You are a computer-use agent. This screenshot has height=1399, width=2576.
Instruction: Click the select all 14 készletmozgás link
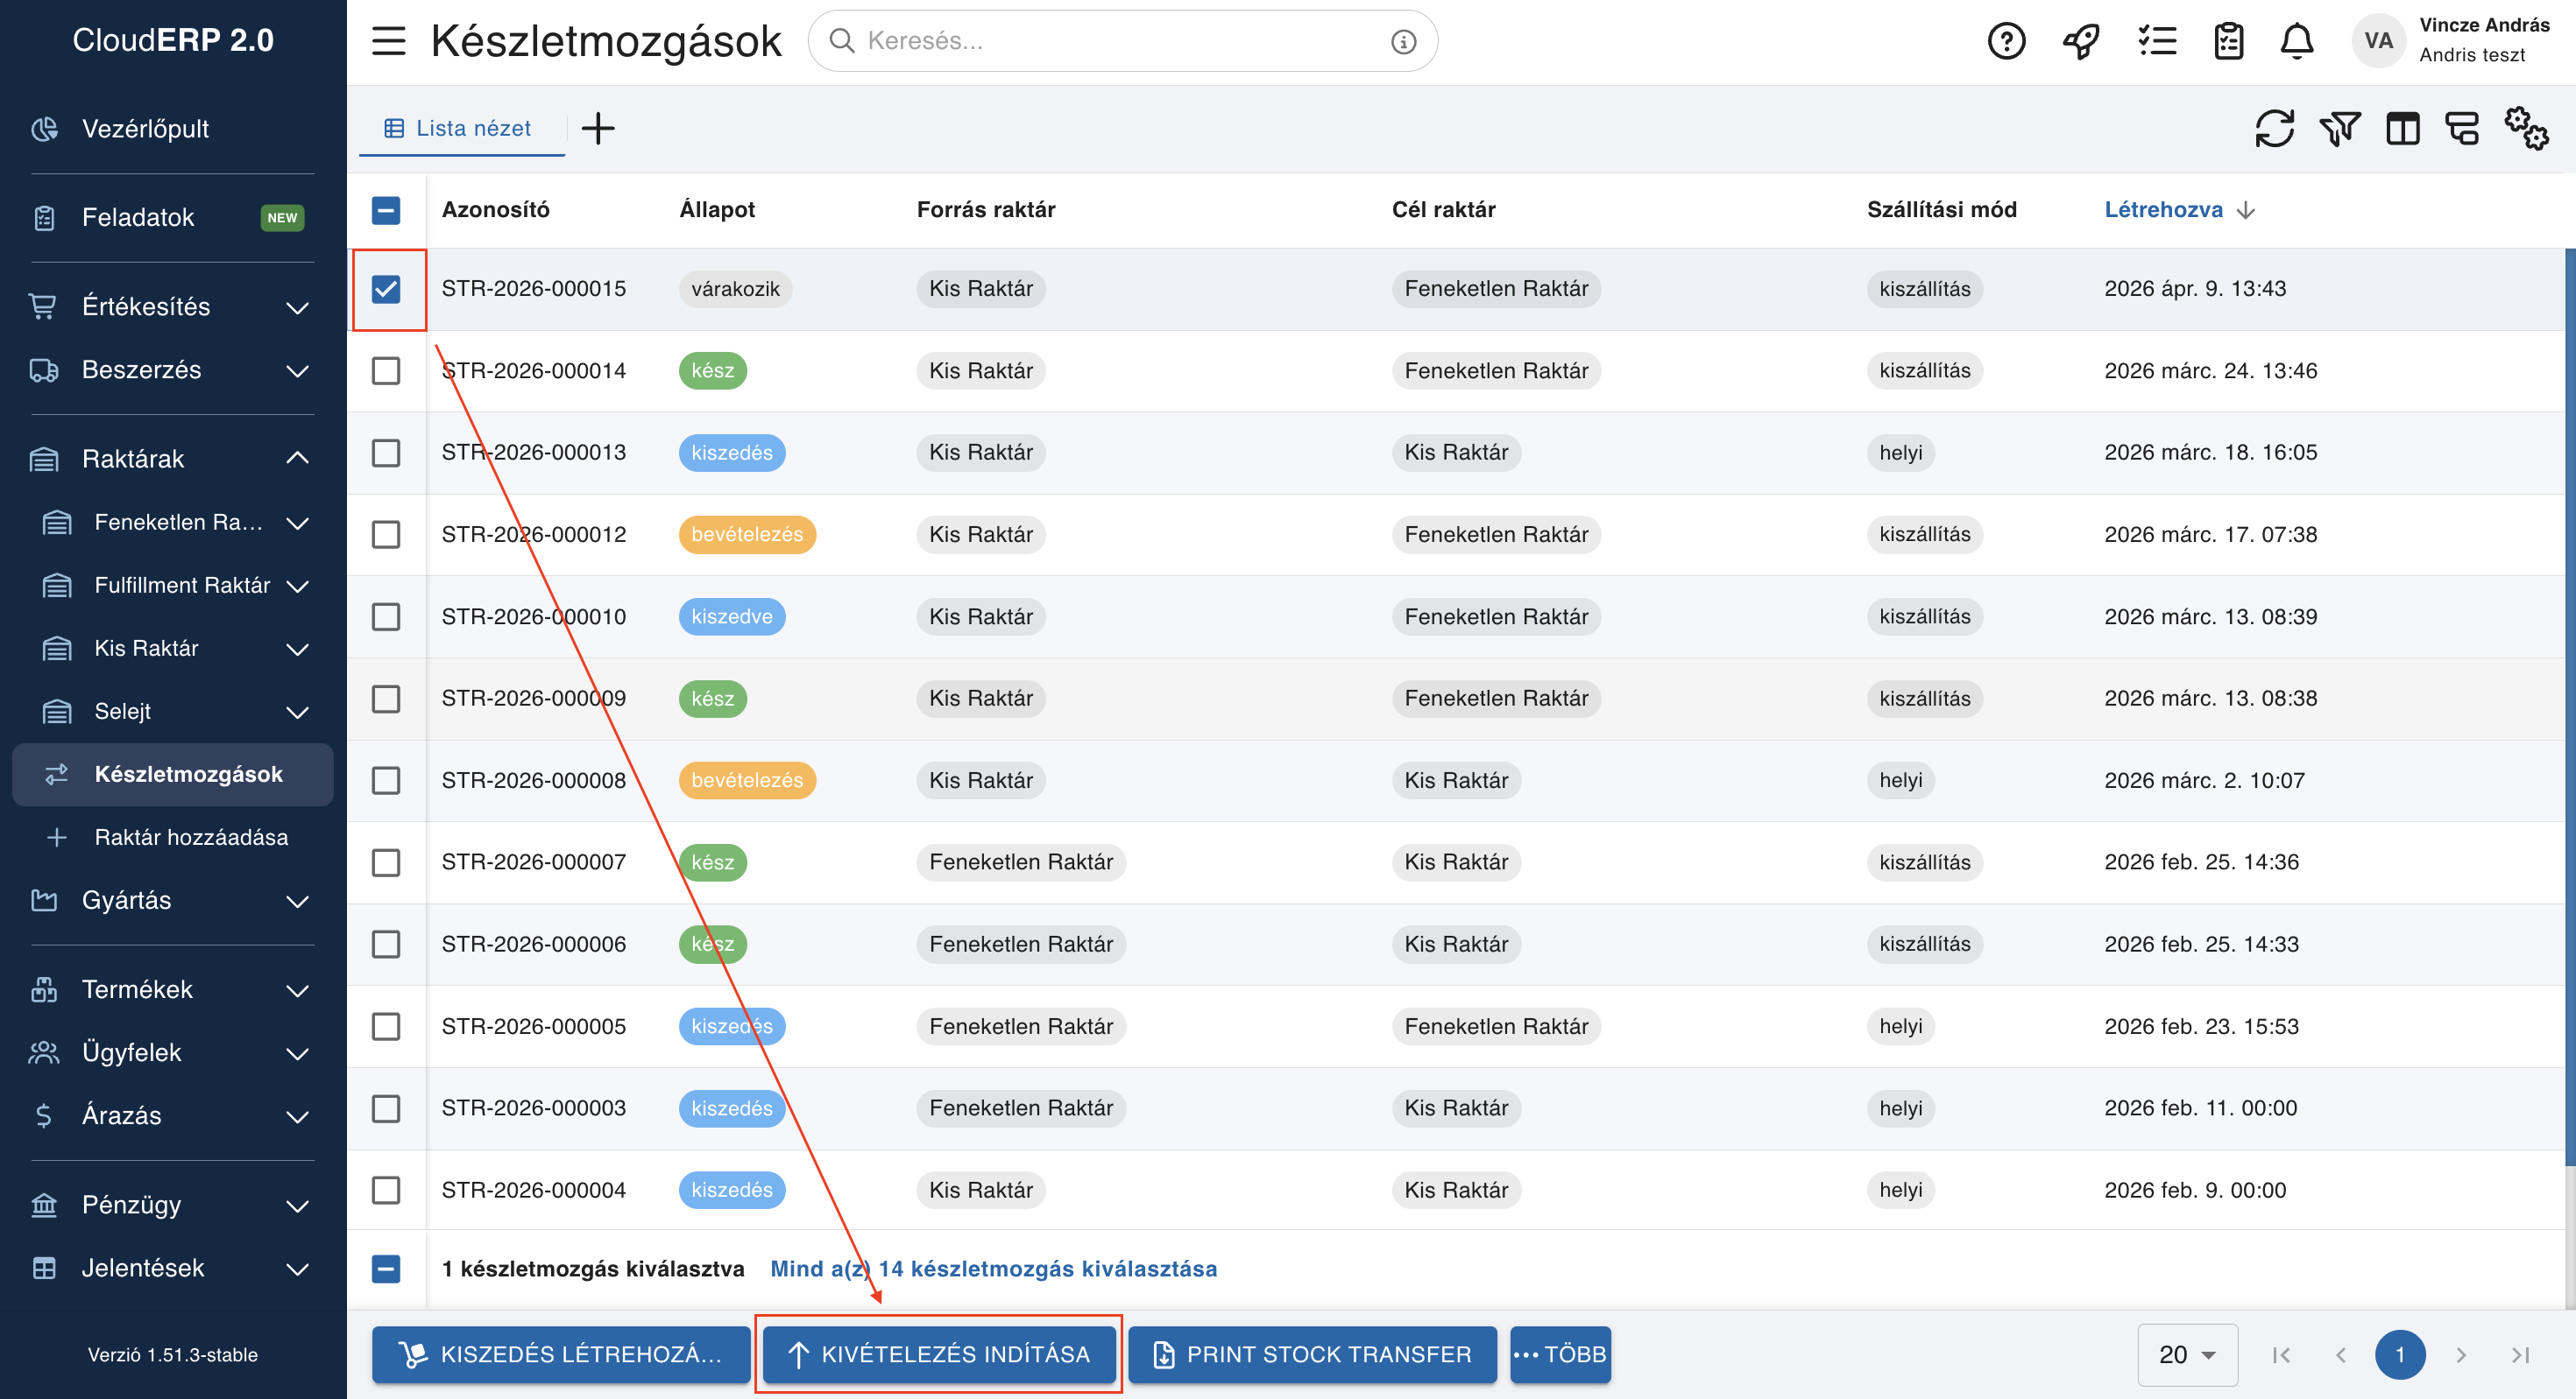point(993,1268)
